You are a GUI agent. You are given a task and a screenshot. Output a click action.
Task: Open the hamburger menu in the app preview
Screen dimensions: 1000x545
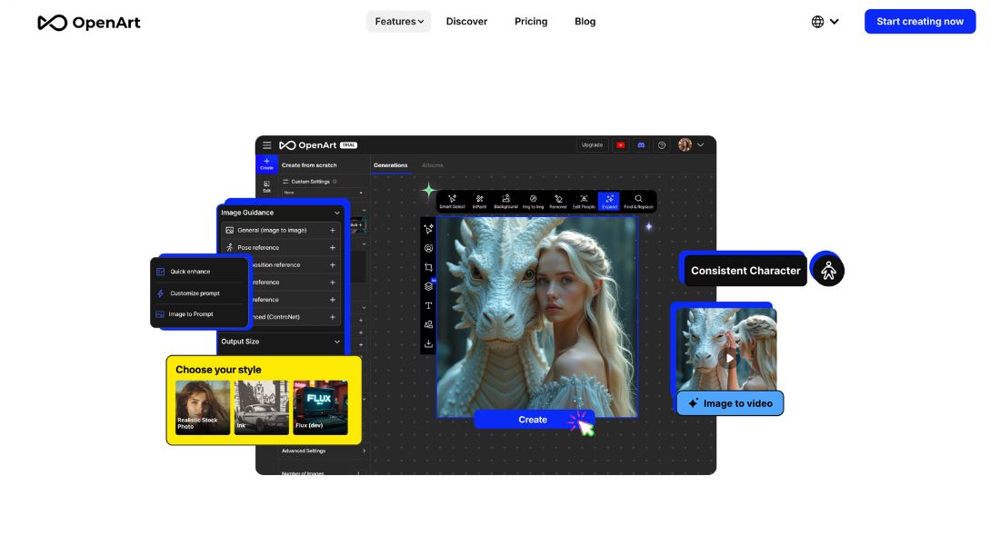click(x=267, y=145)
